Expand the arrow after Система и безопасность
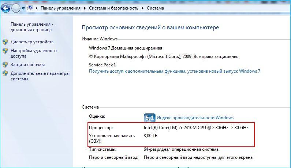291x168 pixels. tap(143, 8)
